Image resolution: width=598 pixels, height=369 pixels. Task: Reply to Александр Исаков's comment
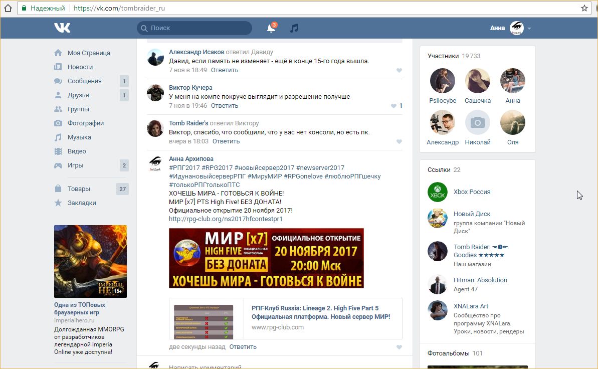coord(224,70)
